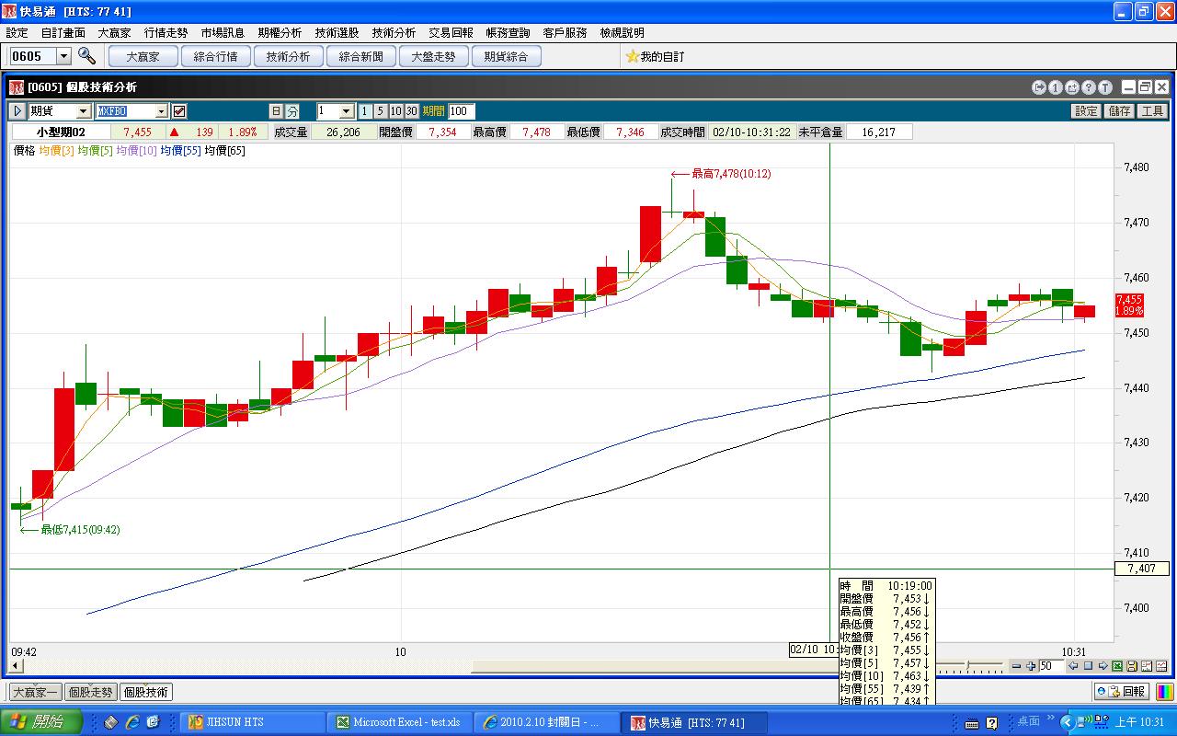Screen dimensions: 1177x736
Task: Select the 10-minute interval button
Action: (395, 111)
